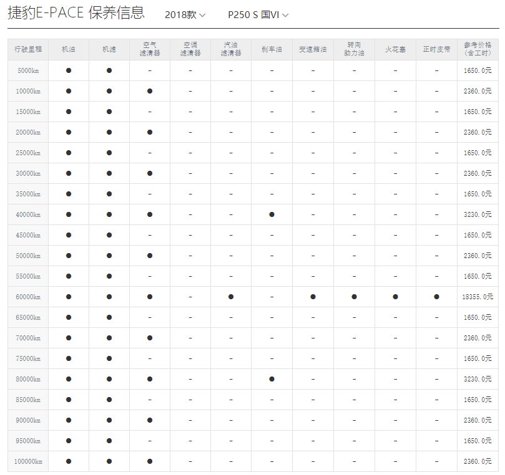Select the 15000km mileage cell
Viewport: 505px width, 475px height.
pos(28,112)
